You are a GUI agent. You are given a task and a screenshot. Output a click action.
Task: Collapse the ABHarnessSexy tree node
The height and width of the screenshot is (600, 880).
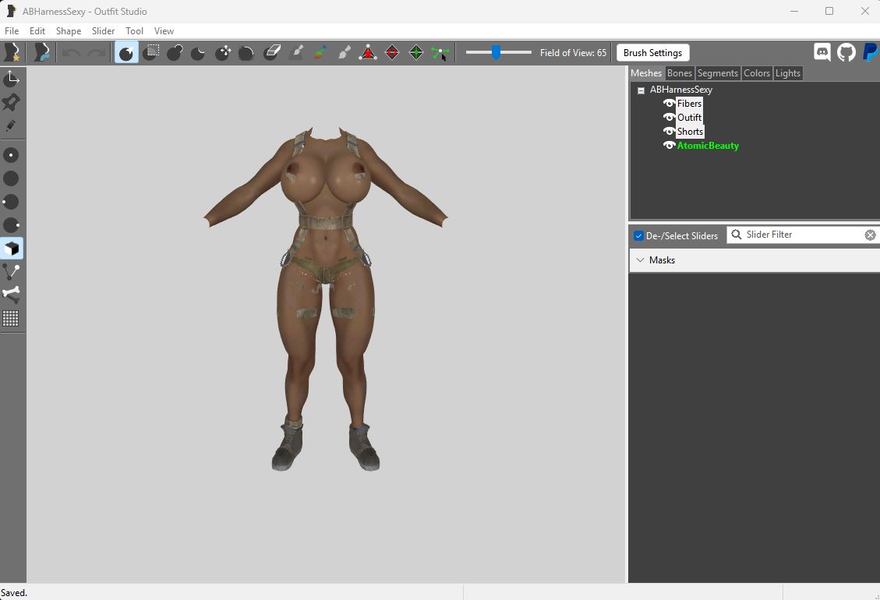[641, 90]
